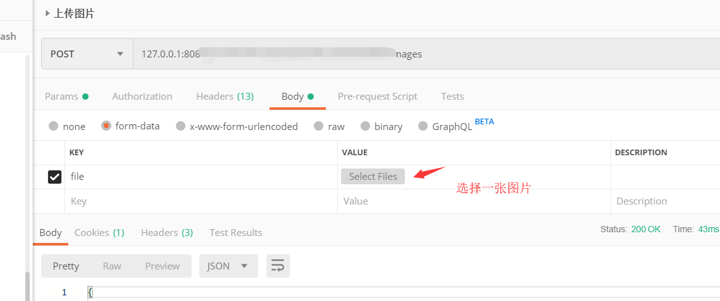Toggle the wrap lines icon
Viewport: 720px width, 301px height.
[x=278, y=266]
